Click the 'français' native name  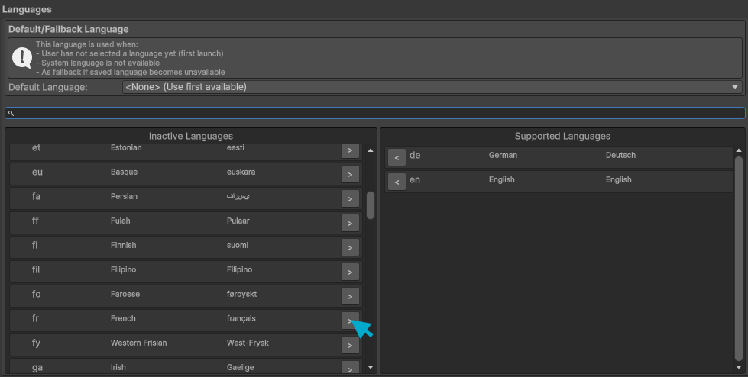(241, 318)
